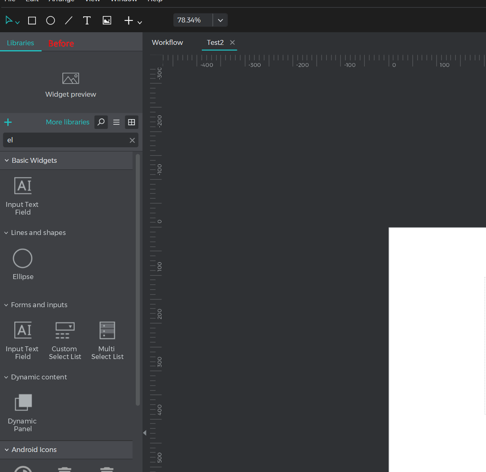Viewport: 486px width, 472px height.
Task: Switch widget library to grid view
Action: pos(131,122)
